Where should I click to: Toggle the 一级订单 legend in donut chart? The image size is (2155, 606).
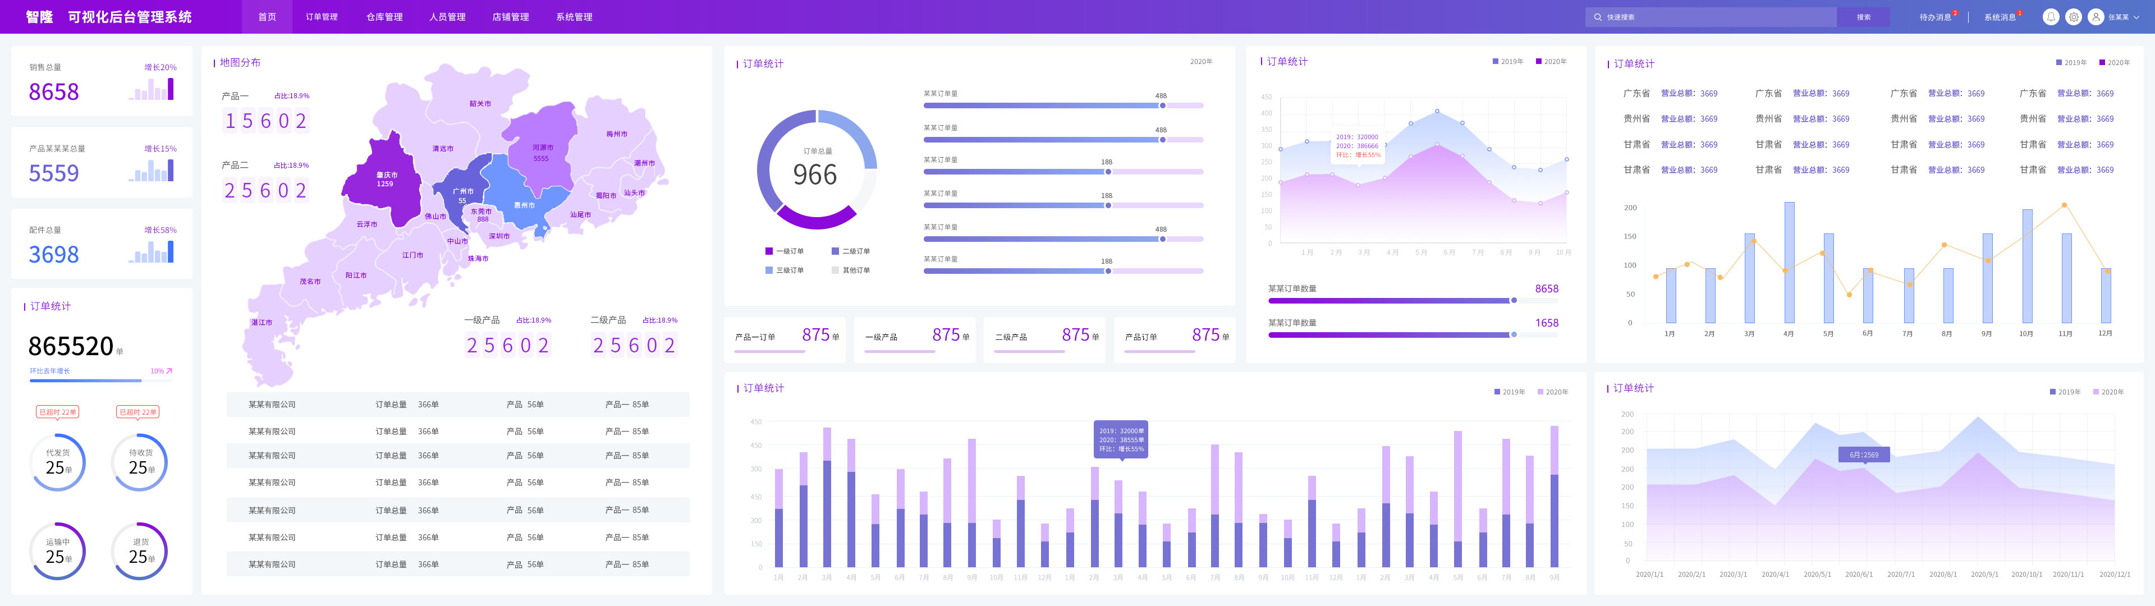(784, 251)
